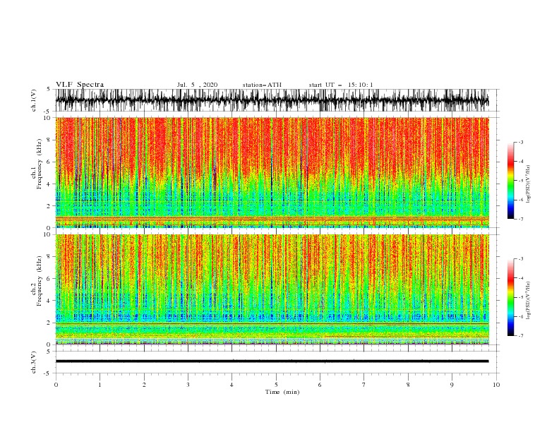This screenshot has height=432, width=559.
Task: Click the '-7' label on ch.2 color bar
Action: click(x=521, y=336)
